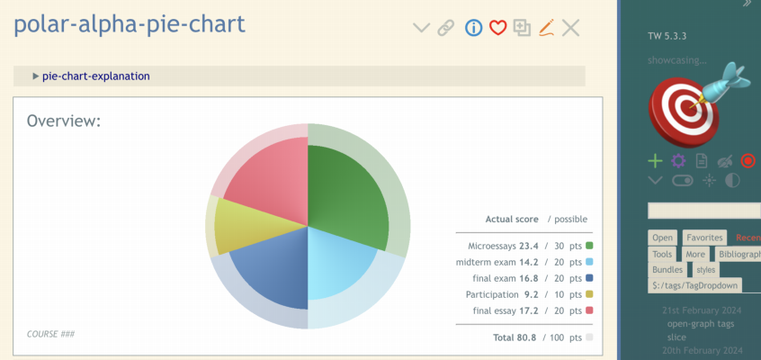This screenshot has height=360, width=761.
Task: Click the permalink chain icon
Action: click(x=445, y=28)
